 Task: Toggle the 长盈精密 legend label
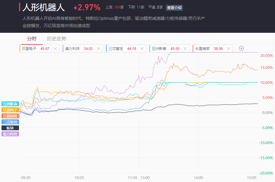click(10, 116)
